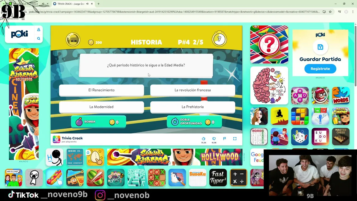Click the page vertical scrollbar
The width and height of the screenshot is (357, 201).
click(x=356, y=56)
